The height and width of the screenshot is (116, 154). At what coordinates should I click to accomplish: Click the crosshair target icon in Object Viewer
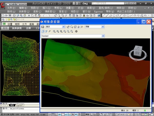click(76, 31)
